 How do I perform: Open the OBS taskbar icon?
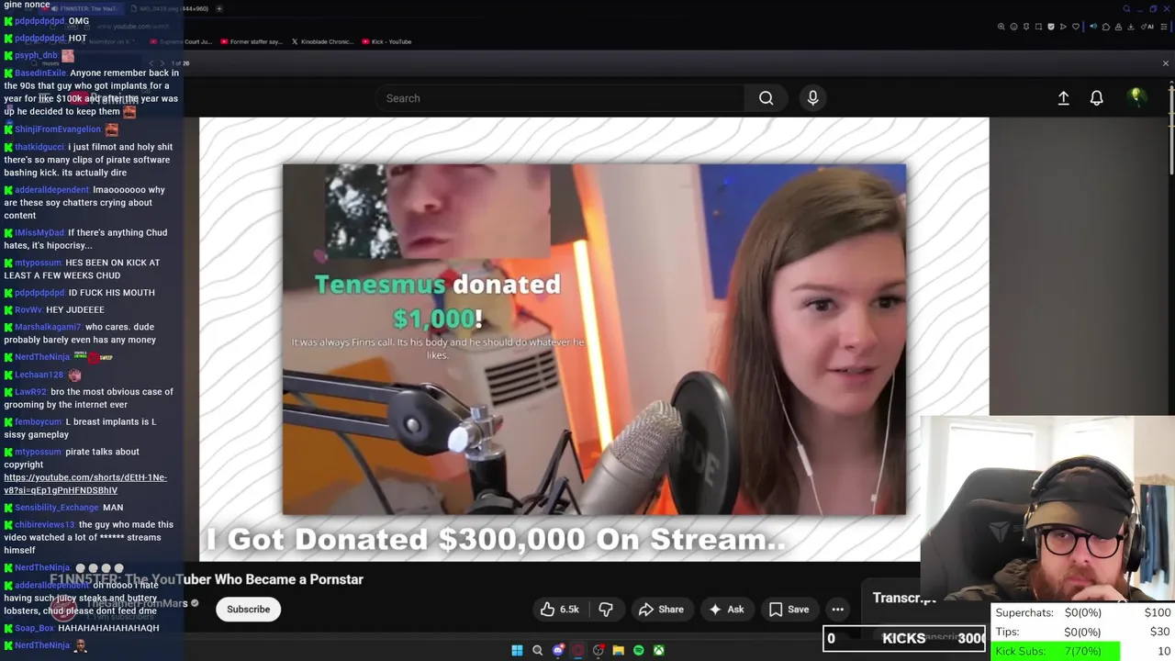[x=598, y=650]
